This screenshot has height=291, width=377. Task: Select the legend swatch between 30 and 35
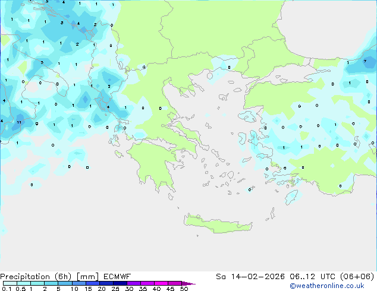pyautogui.click(x=133, y=283)
